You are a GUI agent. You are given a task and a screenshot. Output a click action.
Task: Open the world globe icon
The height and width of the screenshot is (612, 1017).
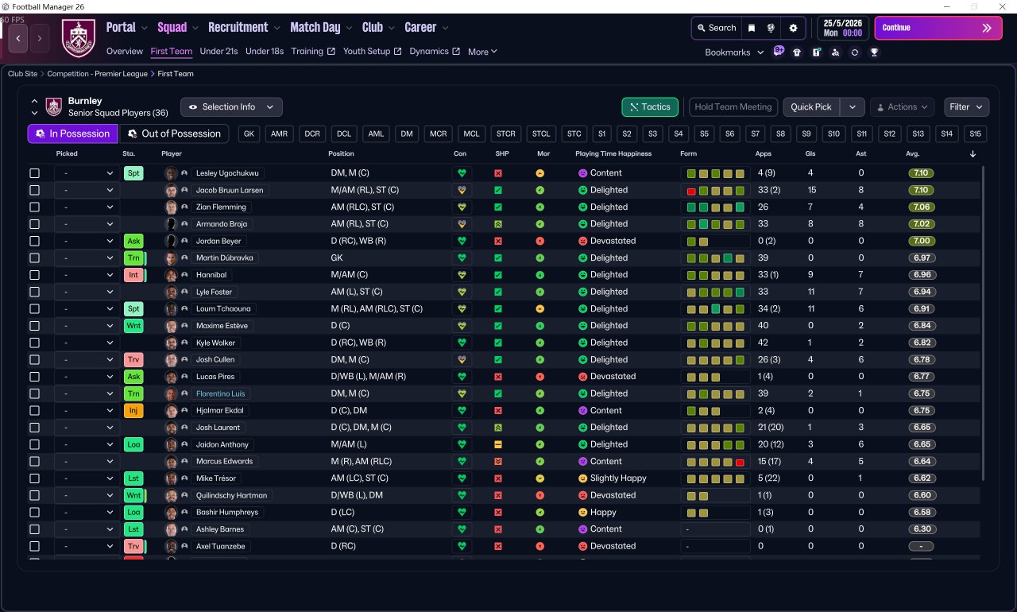tap(771, 28)
